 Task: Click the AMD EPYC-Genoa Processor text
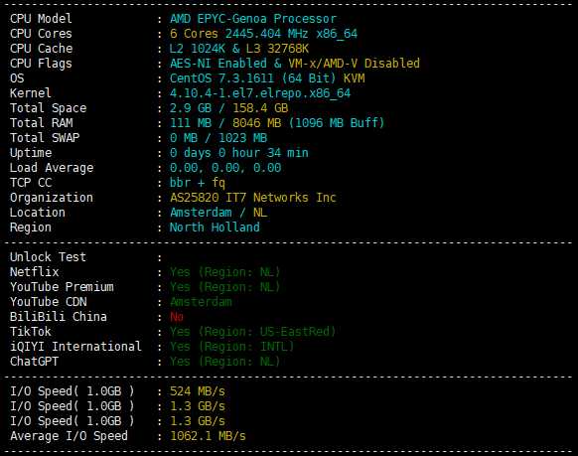[x=253, y=19]
